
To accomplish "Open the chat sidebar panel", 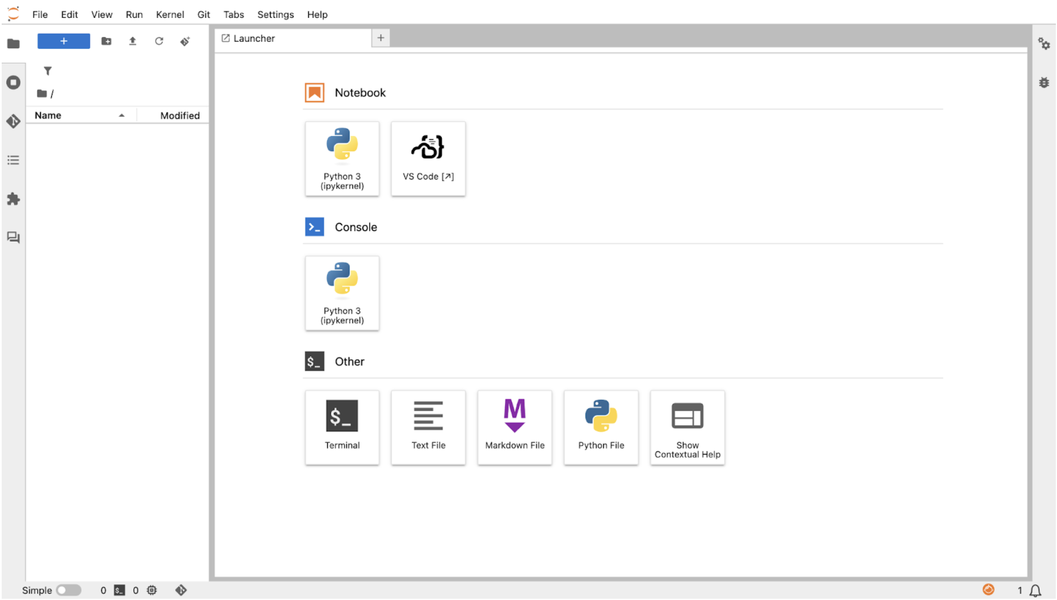I will pos(13,238).
